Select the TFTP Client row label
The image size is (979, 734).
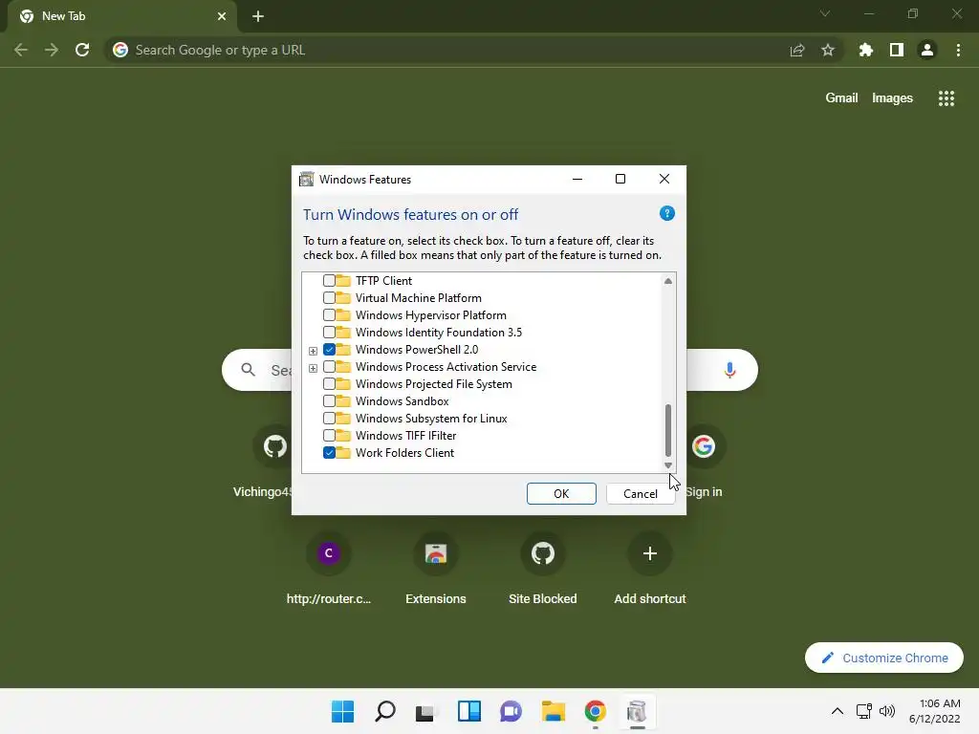pos(383,281)
